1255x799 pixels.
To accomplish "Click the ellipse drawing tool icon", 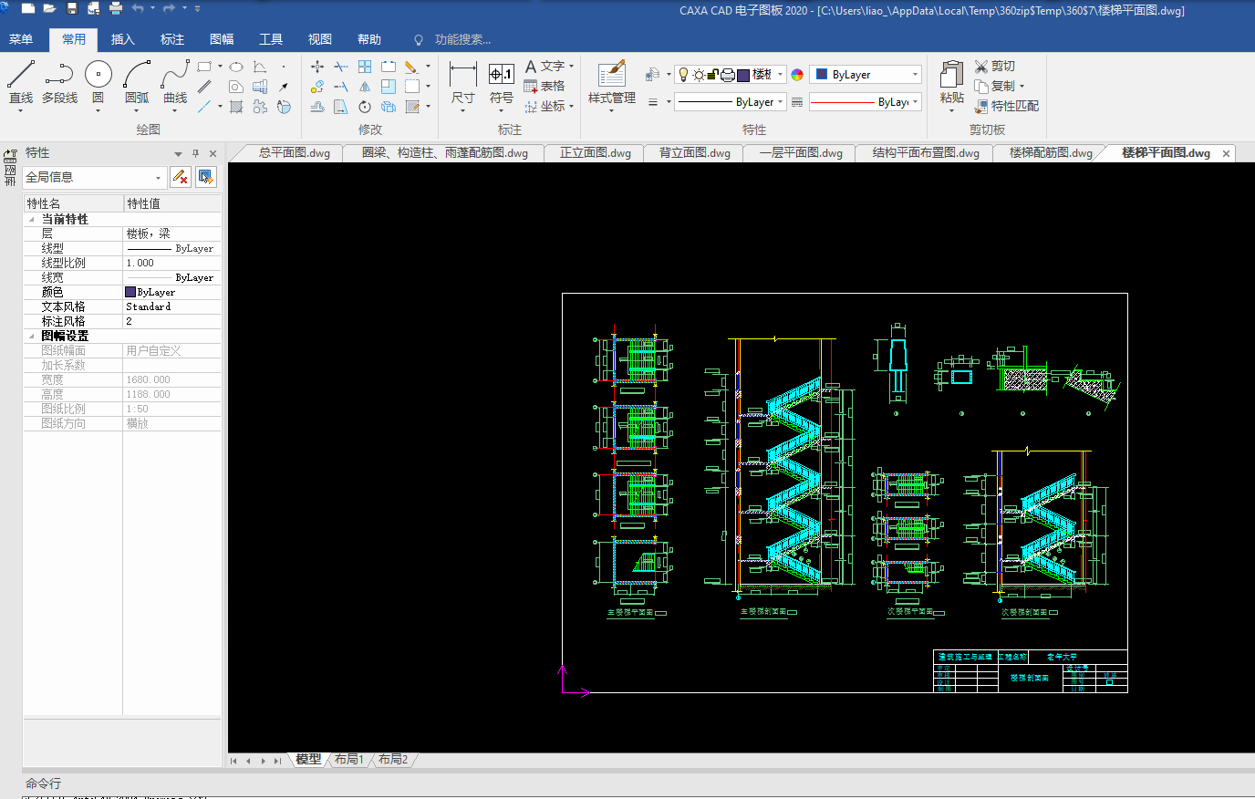I will click(x=236, y=67).
